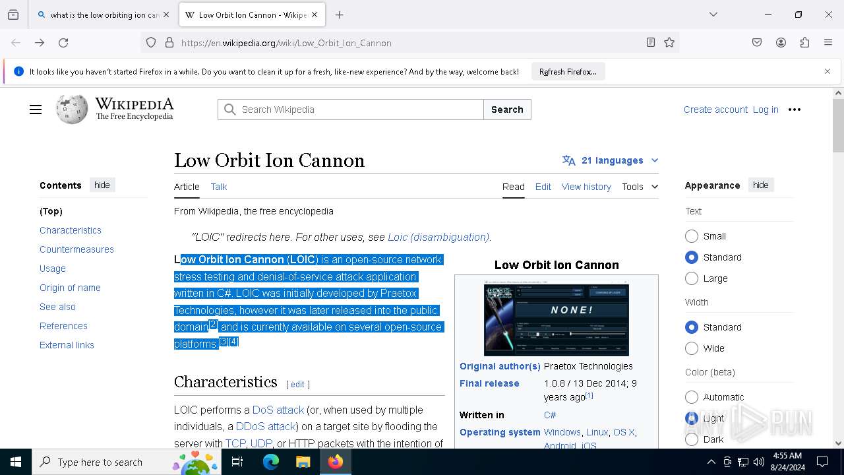Open View history tab

tap(586, 187)
